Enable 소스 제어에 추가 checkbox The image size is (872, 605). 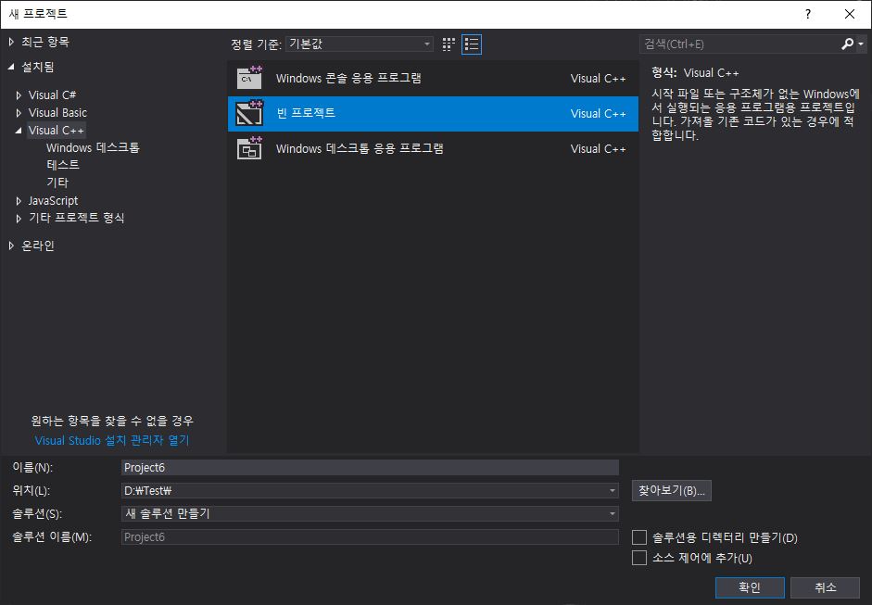tap(639, 557)
